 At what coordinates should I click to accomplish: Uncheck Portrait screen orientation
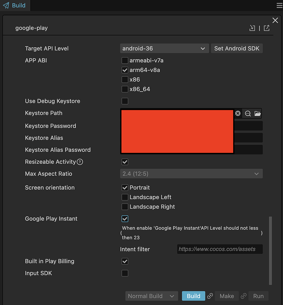(x=125, y=188)
